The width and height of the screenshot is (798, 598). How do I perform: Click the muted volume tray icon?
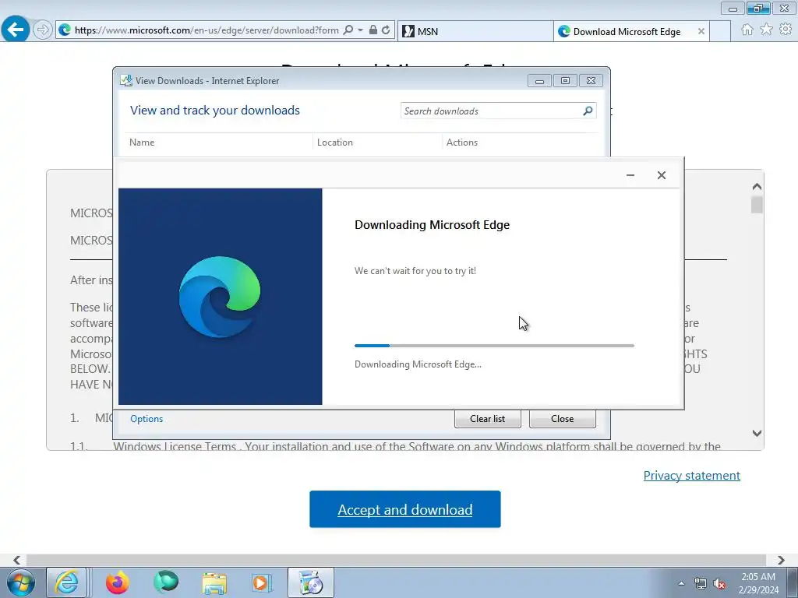719,583
